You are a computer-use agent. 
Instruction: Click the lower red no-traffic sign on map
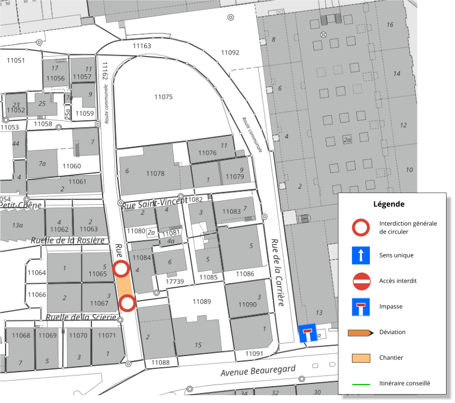(127, 304)
